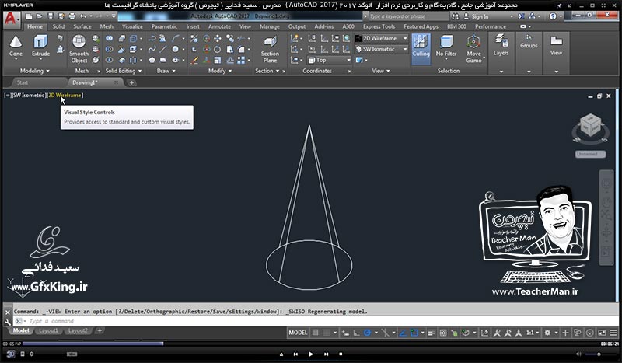Image resolution: width=622 pixels, height=363 pixels.
Task: Open the AutoCAD application menu logo
Action: (x=11, y=19)
